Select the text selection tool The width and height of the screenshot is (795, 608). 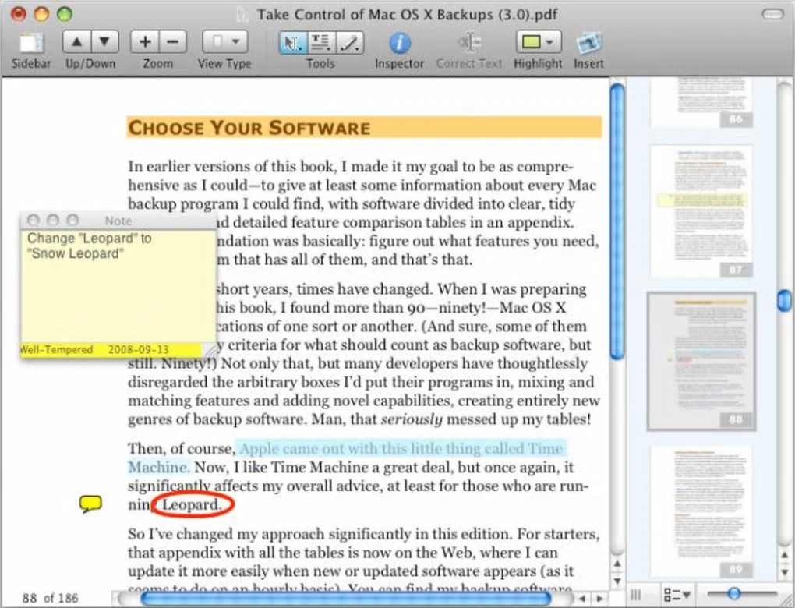pyautogui.click(x=320, y=43)
